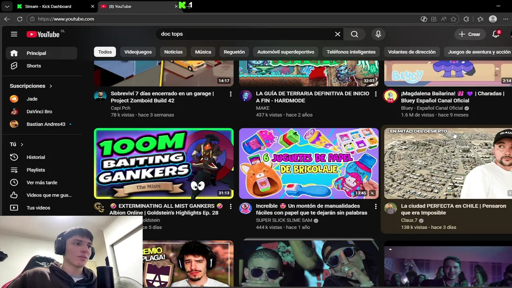
Task: Go to Claux.7 channel name
Action: pyautogui.click(x=409, y=220)
